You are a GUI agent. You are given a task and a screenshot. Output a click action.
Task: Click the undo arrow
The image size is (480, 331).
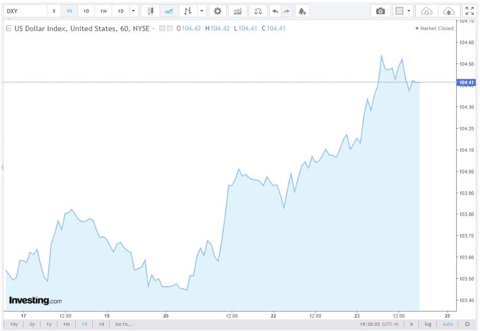point(275,11)
